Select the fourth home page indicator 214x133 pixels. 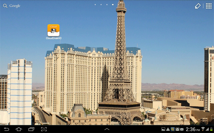click(113, 5)
